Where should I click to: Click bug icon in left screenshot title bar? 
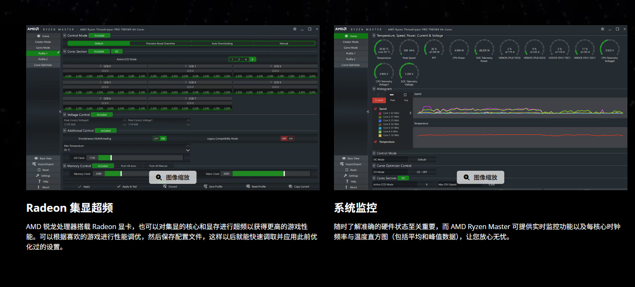coord(295,29)
